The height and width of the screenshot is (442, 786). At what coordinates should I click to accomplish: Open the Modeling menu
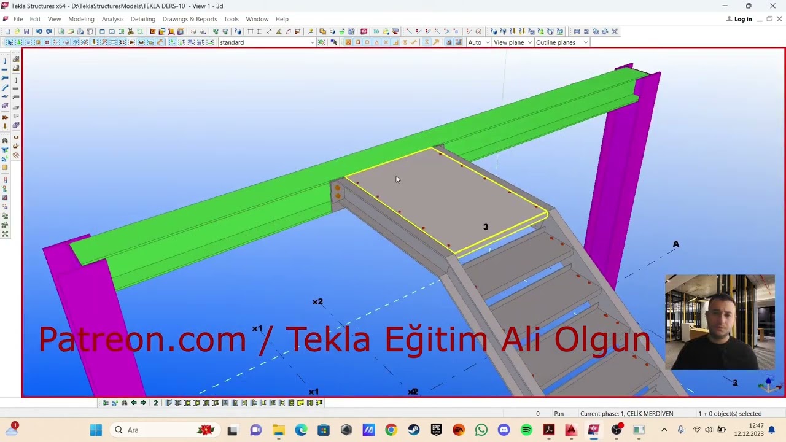tap(81, 19)
